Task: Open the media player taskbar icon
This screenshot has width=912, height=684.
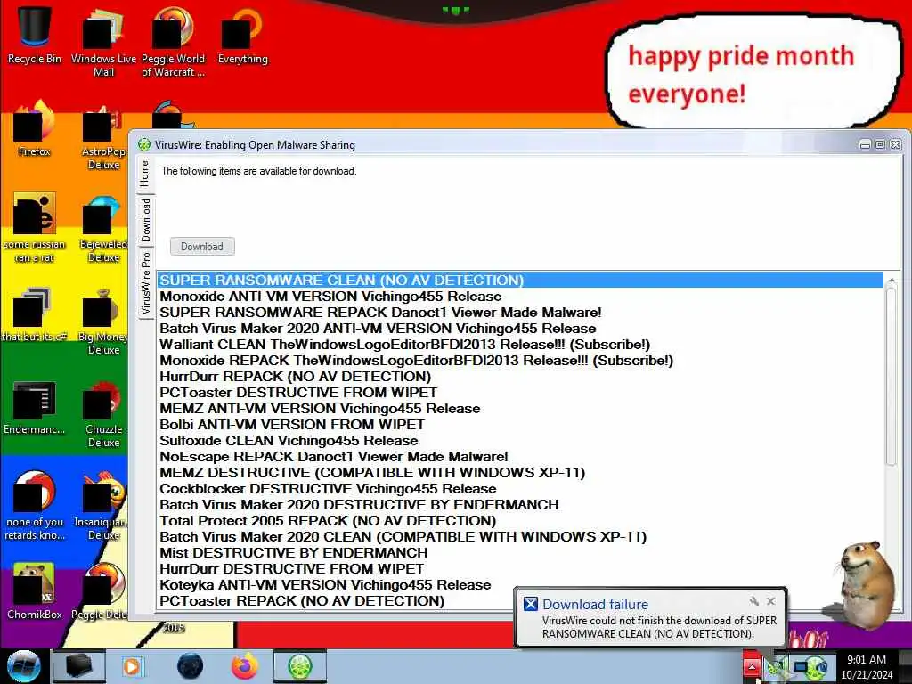Action: [x=132, y=666]
